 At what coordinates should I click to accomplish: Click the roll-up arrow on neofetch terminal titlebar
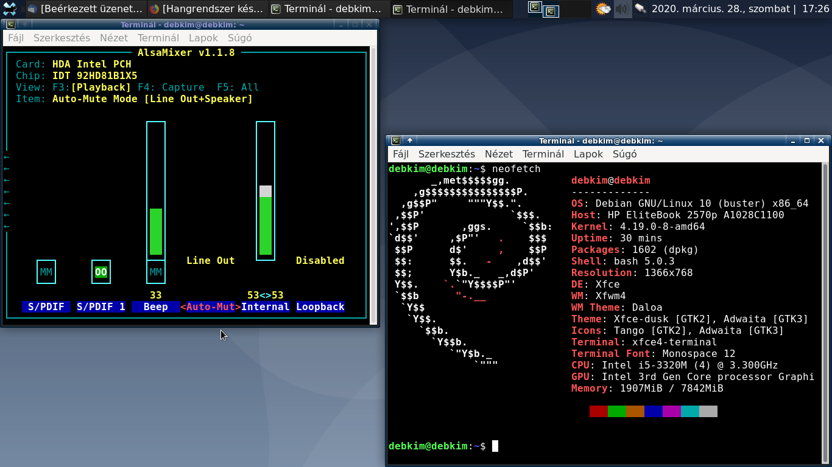[x=411, y=140]
